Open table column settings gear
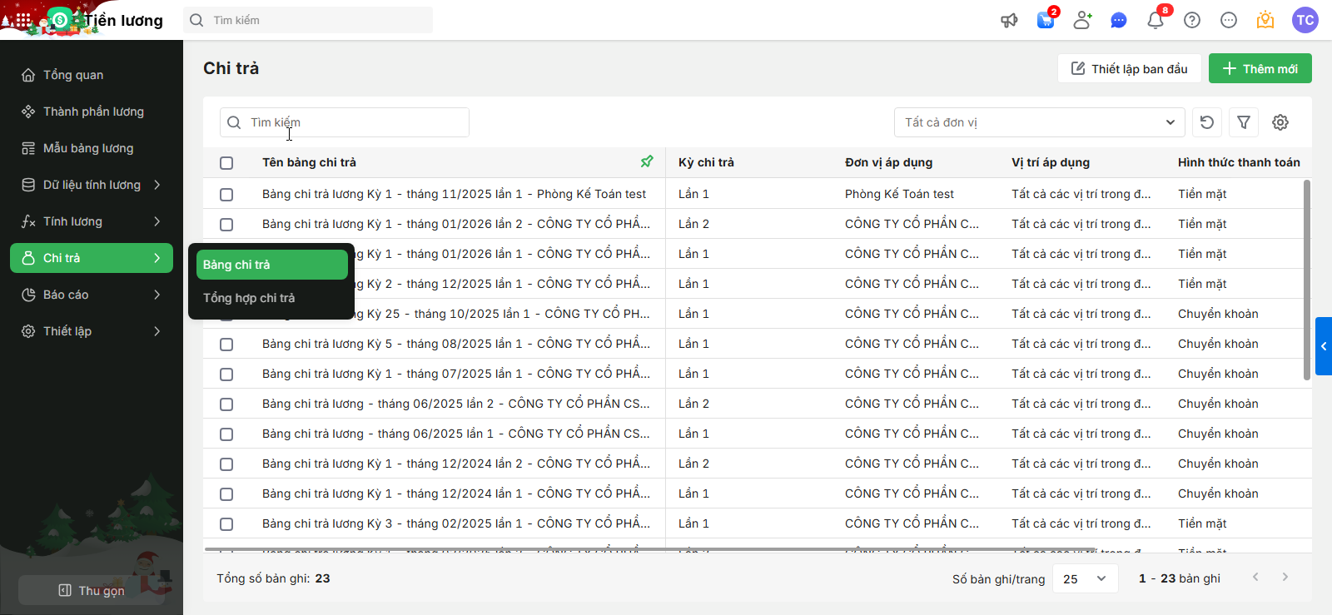1332x615 pixels. pos(1280,122)
